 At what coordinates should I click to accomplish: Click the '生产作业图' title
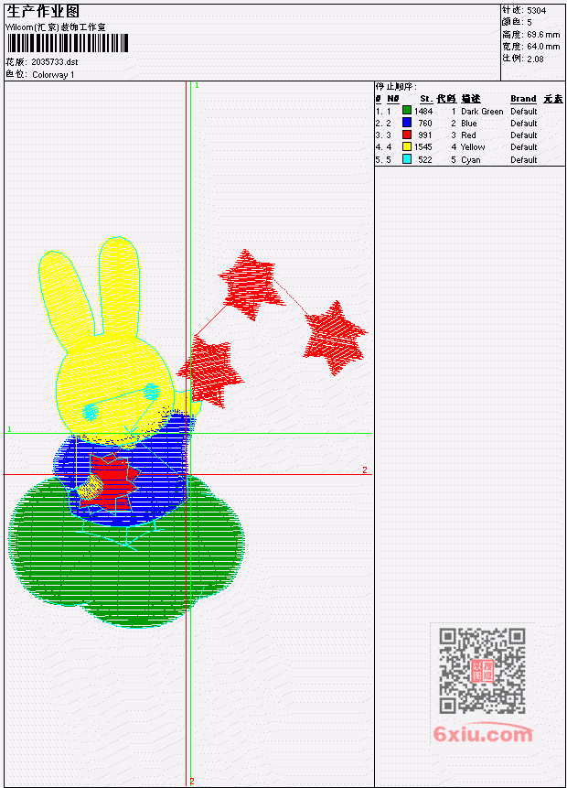43,11
